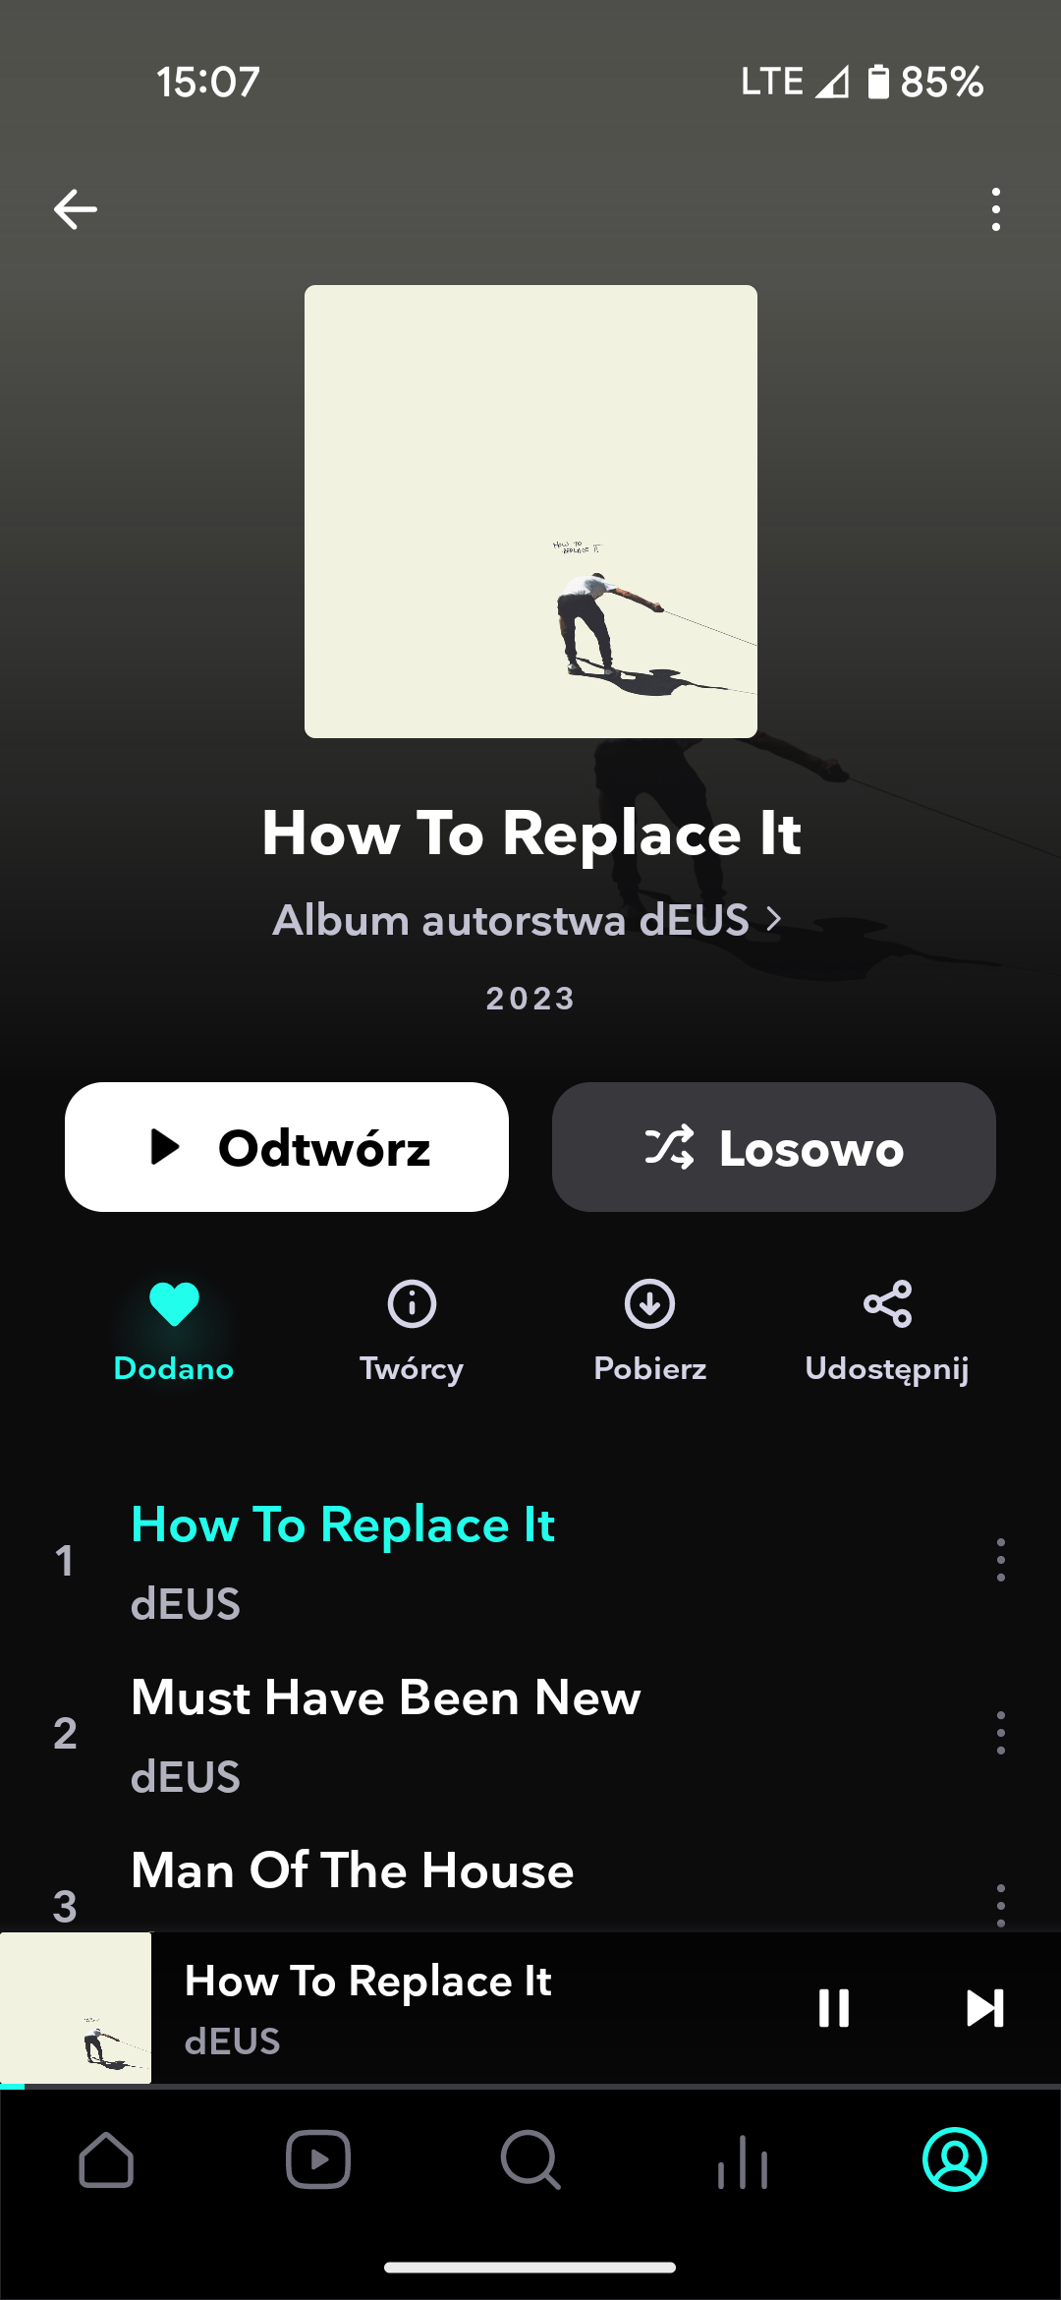1061x2300 pixels.
Task: Open the album overflow menu at top
Action: click(x=996, y=209)
